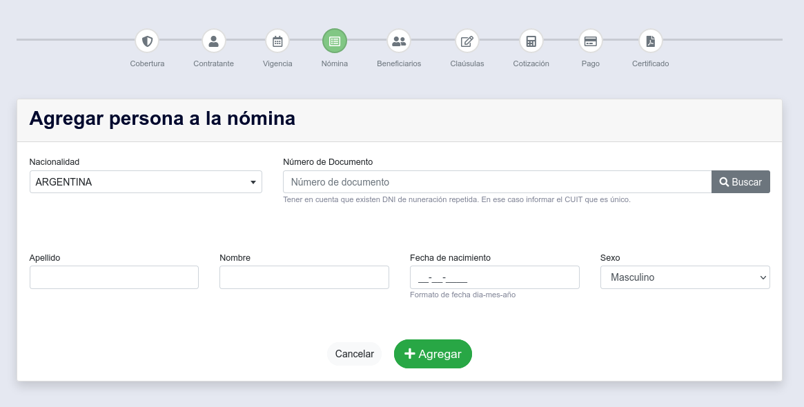Open the Vigencia calendar icon step
The width and height of the screenshot is (804, 407).
click(x=277, y=41)
